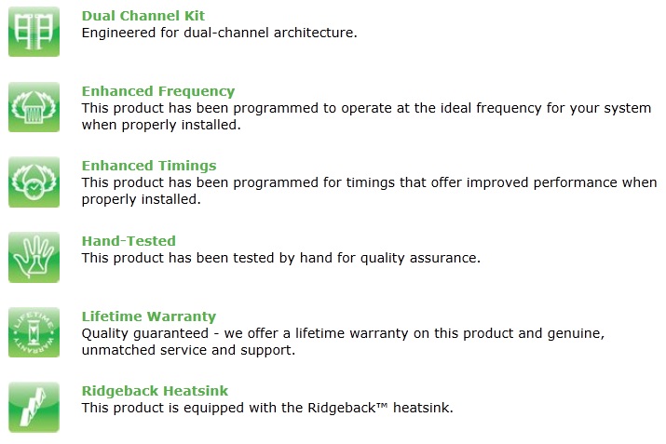Viewport: 666px width, 444px height.
Task: Click the Hand-Tested heading
Action: click(x=129, y=241)
